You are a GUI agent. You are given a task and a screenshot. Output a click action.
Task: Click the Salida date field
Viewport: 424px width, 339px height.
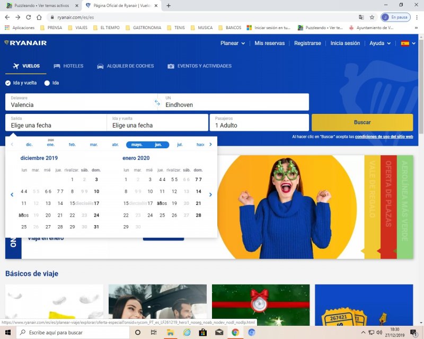click(x=56, y=122)
